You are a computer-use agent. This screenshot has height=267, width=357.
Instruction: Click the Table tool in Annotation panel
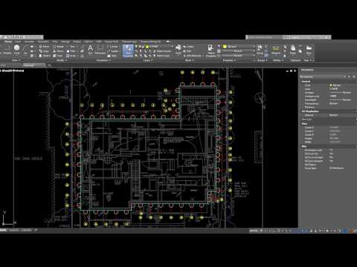[112, 56]
